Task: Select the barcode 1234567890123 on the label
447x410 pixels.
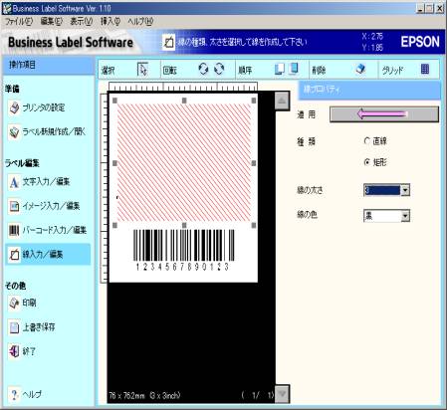Action: tap(183, 250)
